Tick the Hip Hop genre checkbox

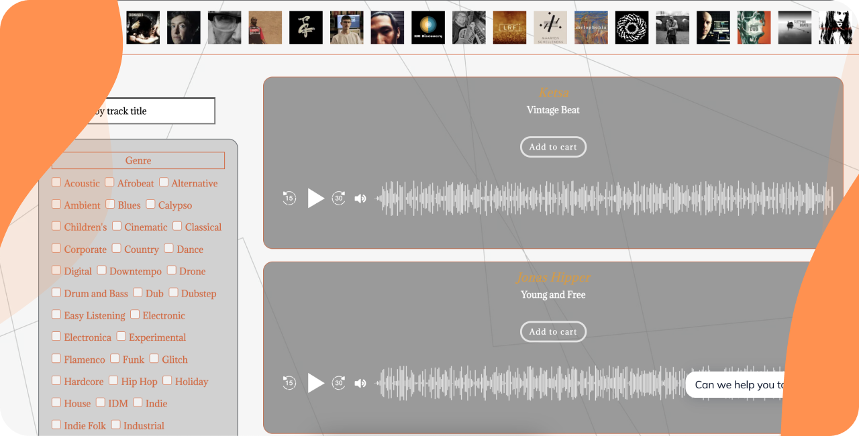click(113, 380)
